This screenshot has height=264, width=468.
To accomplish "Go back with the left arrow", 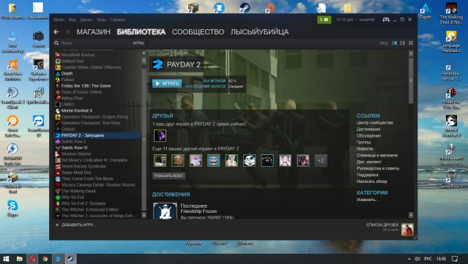I will point(56,32).
